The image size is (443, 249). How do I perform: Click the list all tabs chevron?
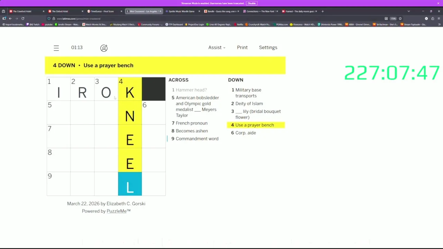click(x=408, y=11)
